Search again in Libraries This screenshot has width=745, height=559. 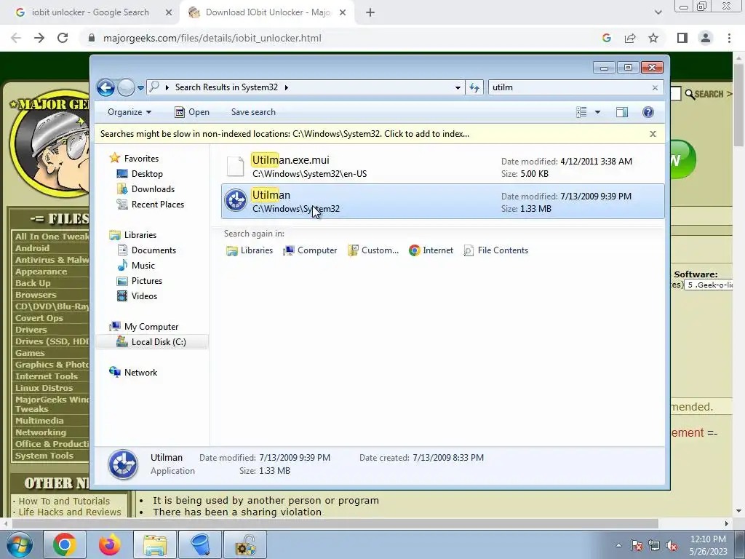point(250,250)
